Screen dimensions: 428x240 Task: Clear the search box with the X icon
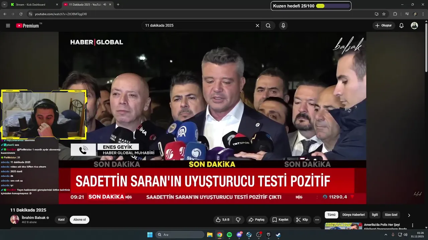[x=257, y=26]
